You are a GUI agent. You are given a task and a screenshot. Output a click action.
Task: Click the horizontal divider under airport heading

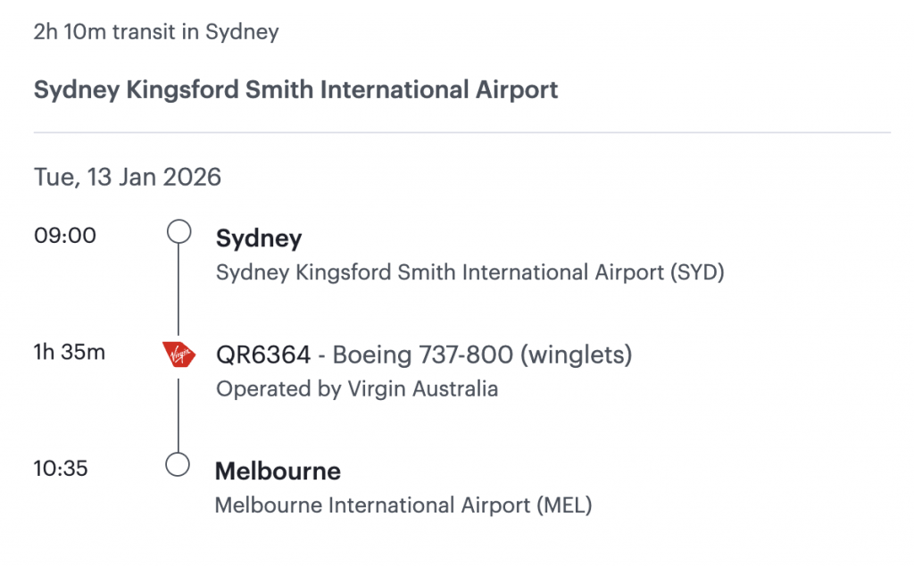point(461,132)
